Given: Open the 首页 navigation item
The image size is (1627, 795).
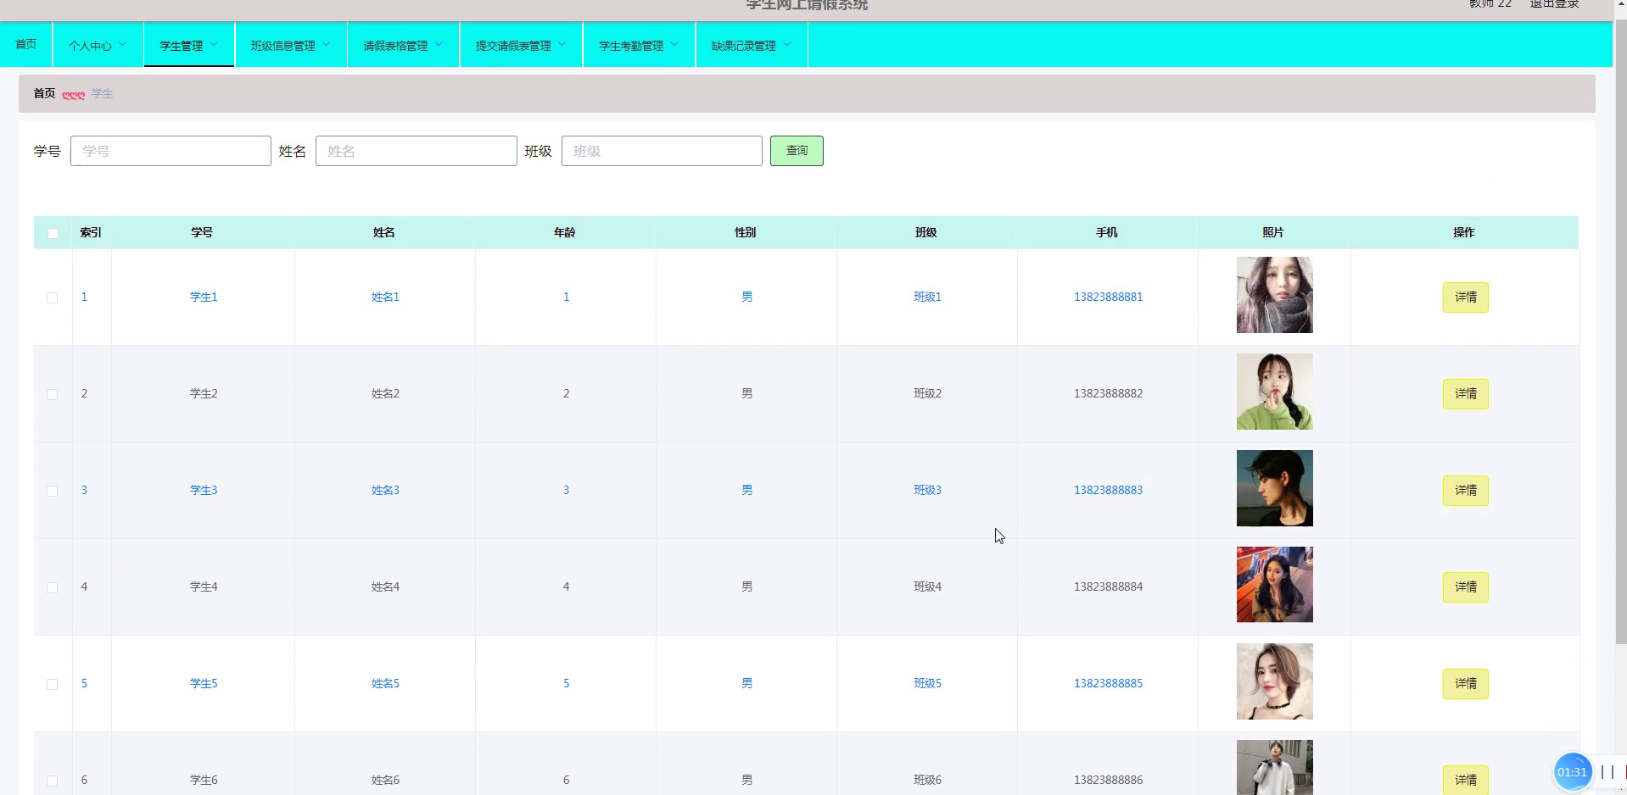Looking at the screenshot, I should pos(26,44).
